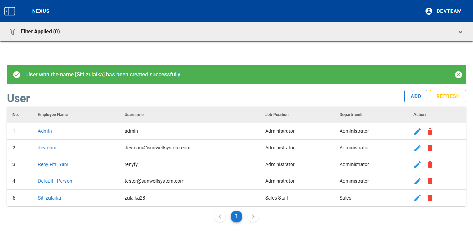
Task: Click the ADD user button
Action: [x=416, y=96]
